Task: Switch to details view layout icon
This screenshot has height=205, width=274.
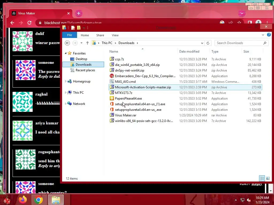Action: 262,178
